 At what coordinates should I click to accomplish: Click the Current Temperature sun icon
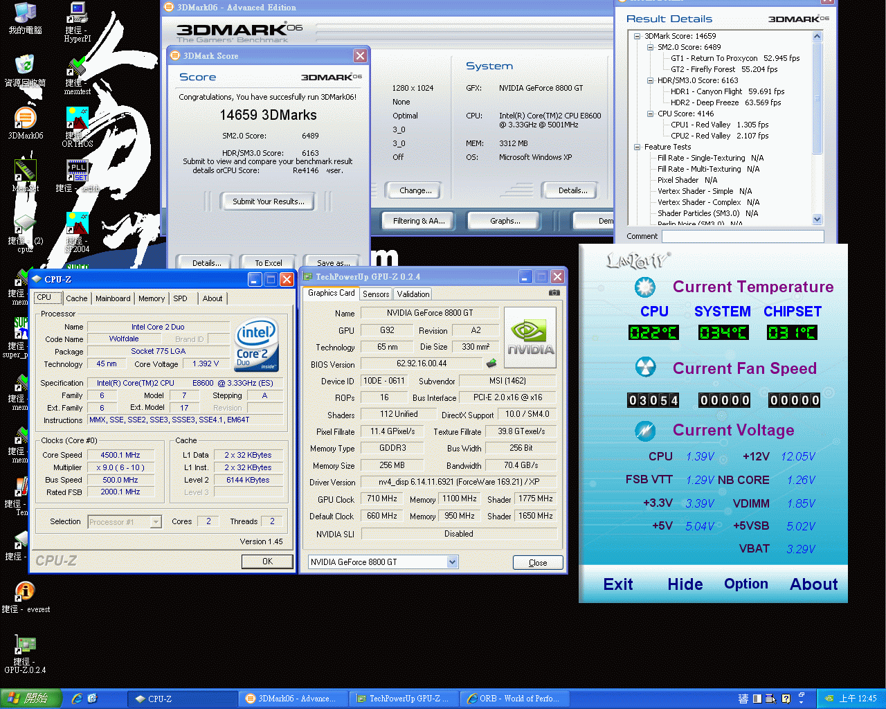coord(645,287)
